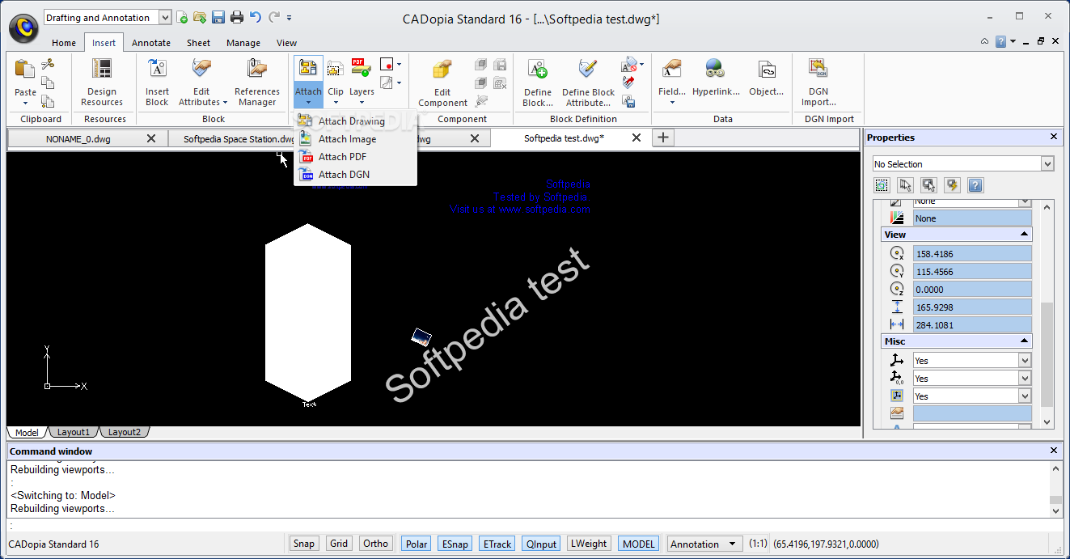Viewport: 1070px width, 559px height.
Task: Click the command prompt input line
Action: coord(534,525)
